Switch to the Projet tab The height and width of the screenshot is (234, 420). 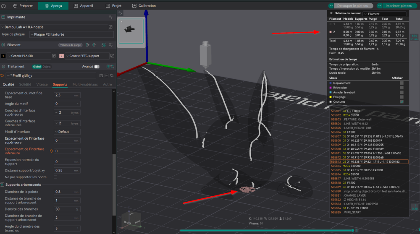pyautogui.click(x=113, y=5)
